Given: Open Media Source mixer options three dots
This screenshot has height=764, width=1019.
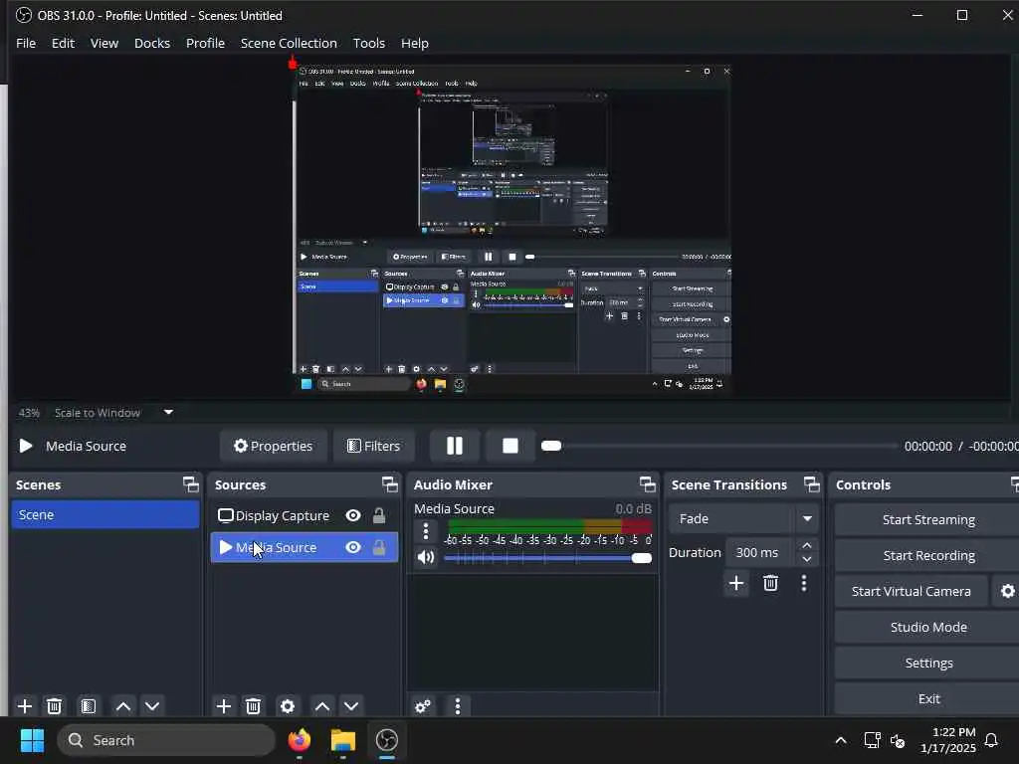Looking at the screenshot, I should 426,531.
